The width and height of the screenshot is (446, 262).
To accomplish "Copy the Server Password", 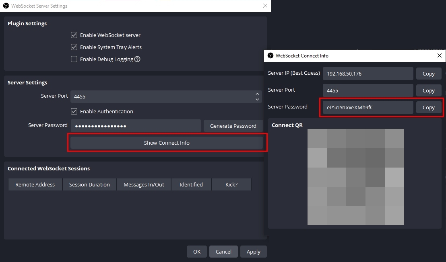I will coord(429,107).
